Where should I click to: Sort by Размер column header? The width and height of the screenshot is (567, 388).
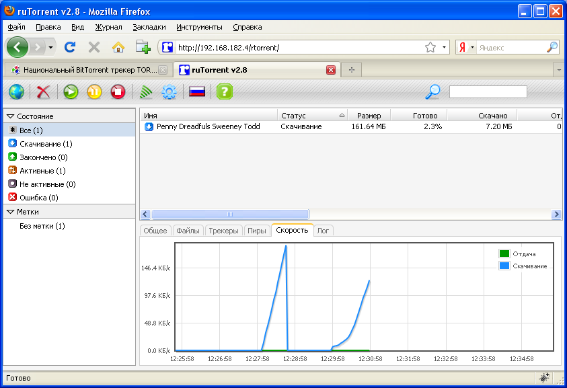click(369, 116)
